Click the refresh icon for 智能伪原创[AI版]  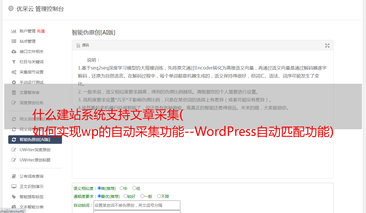click(14, 140)
